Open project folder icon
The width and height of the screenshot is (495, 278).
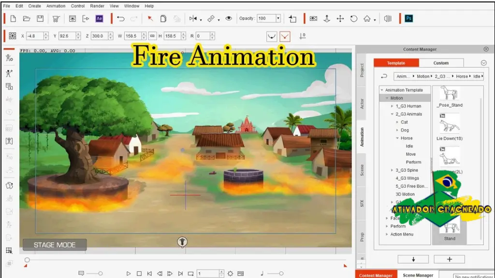coord(27,19)
